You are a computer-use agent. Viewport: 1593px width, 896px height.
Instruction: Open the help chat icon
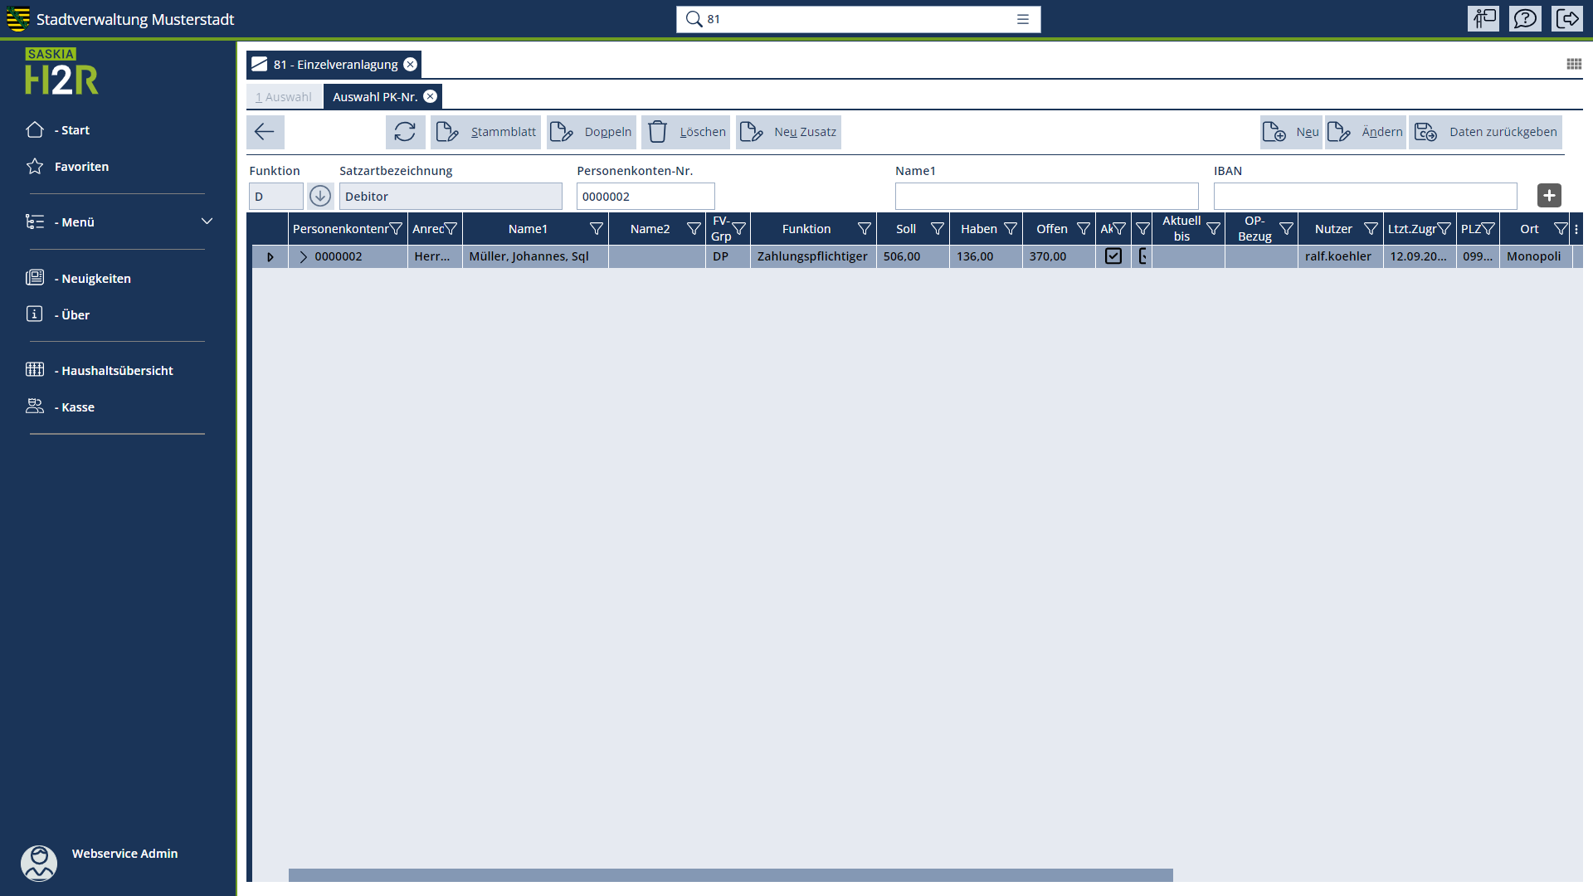click(1525, 18)
